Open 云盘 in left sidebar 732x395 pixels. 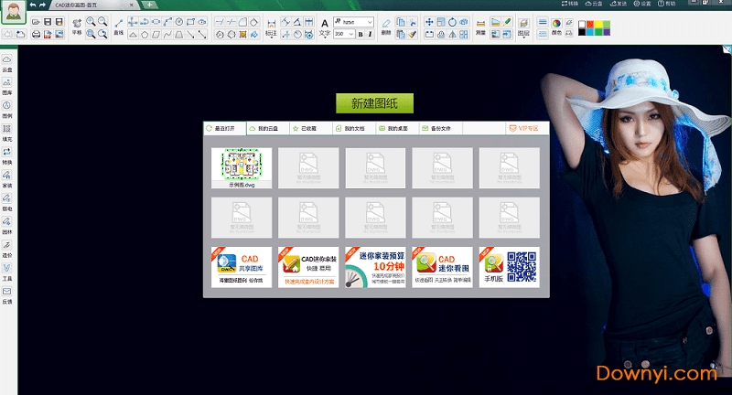7,64
